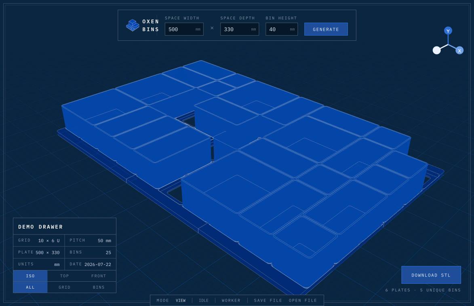Show only BINS
This screenshot has height=306, width=474.
pyautogui.click(x=99, y=287)
